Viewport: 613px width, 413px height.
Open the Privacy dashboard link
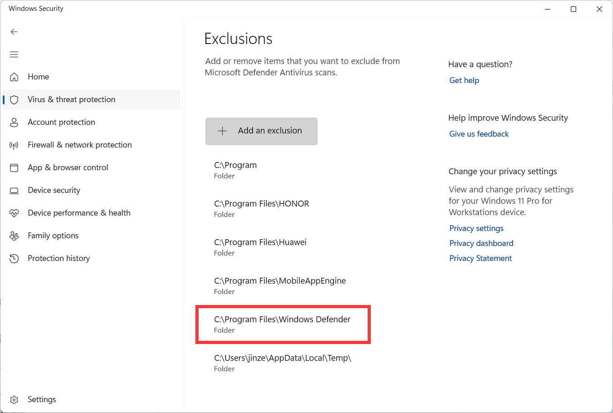pos(481,243)
